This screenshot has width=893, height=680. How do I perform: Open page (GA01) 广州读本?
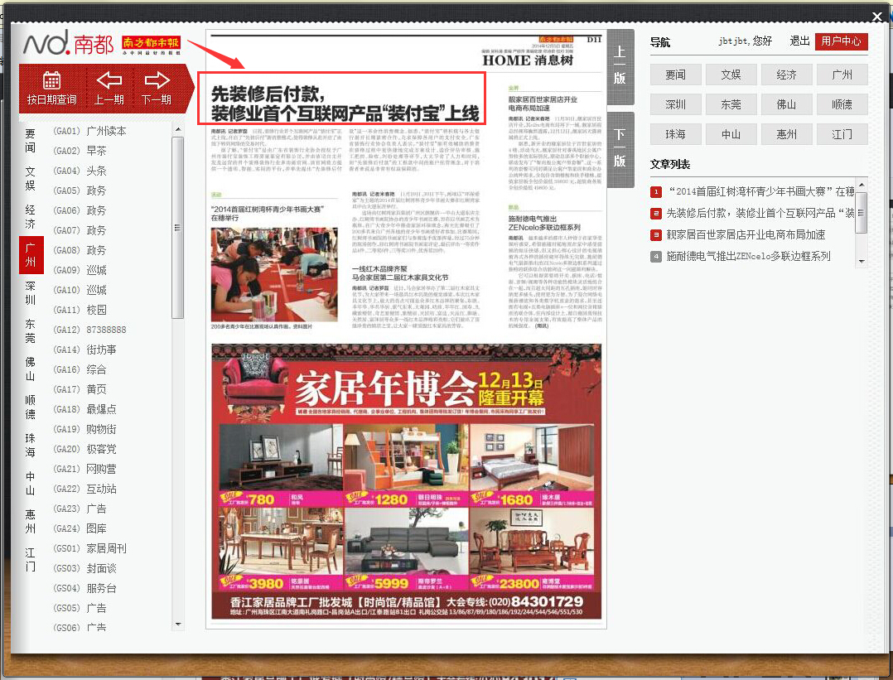(89, 131)
